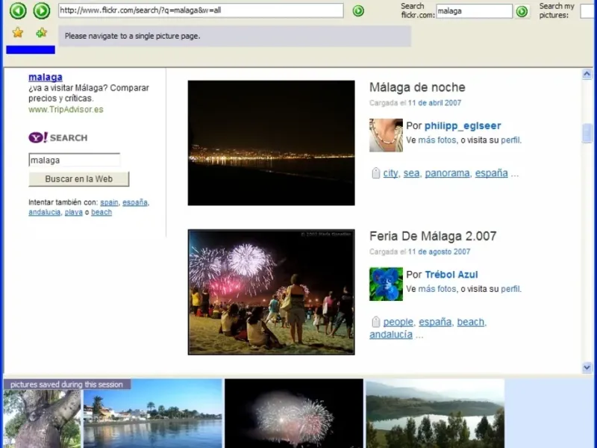Viewport: 597px width, 448px height.
Task: Select the sea tag
Action: coord(411,173)
